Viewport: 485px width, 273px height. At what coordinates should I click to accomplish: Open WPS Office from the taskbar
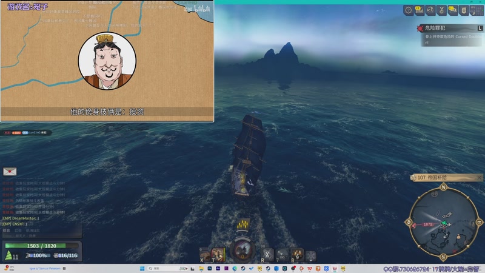click(x=310, y=268)
